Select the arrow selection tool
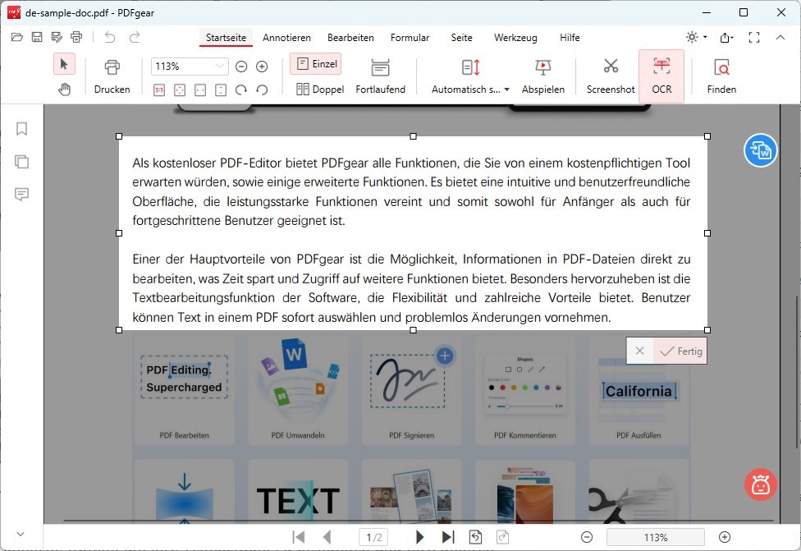801x551 pixels. pos(64,63)
